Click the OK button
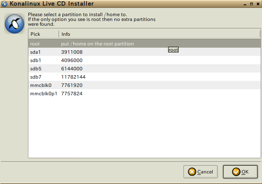262x184 pixels. click(240, 172)
